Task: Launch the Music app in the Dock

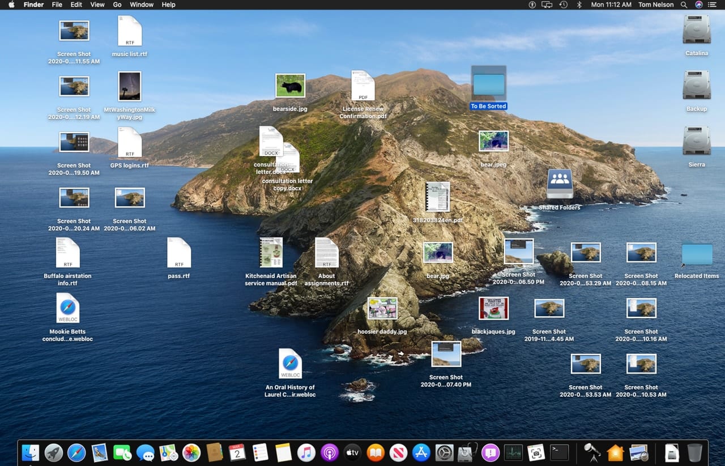Action: [x=306, y=452]
